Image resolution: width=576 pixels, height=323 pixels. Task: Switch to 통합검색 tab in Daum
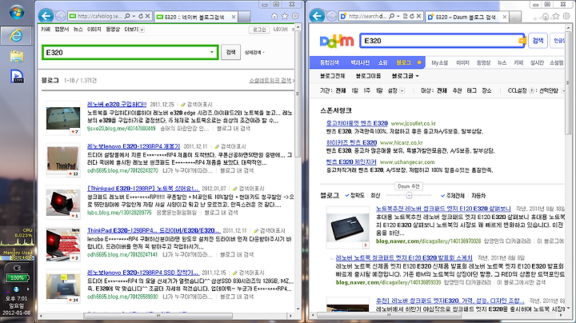point(330,63)
